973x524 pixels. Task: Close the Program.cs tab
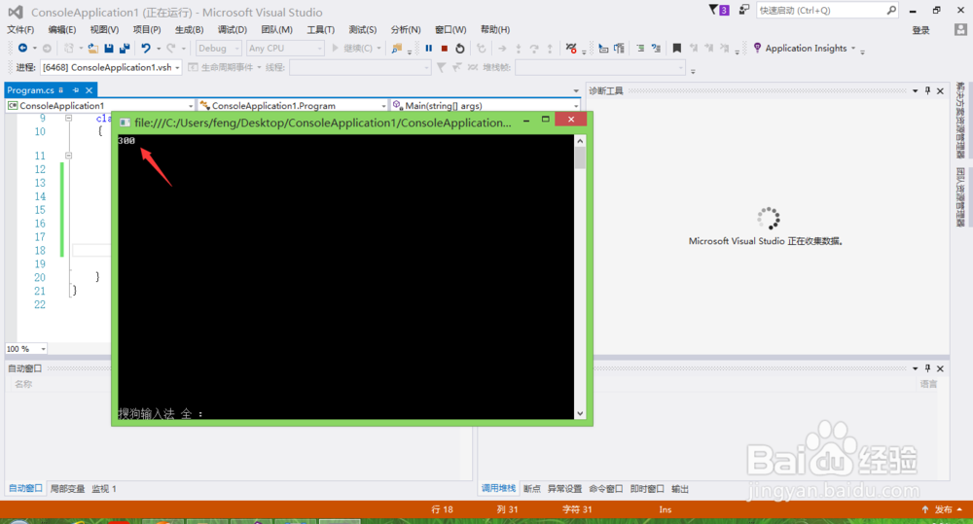pos(89,89)
